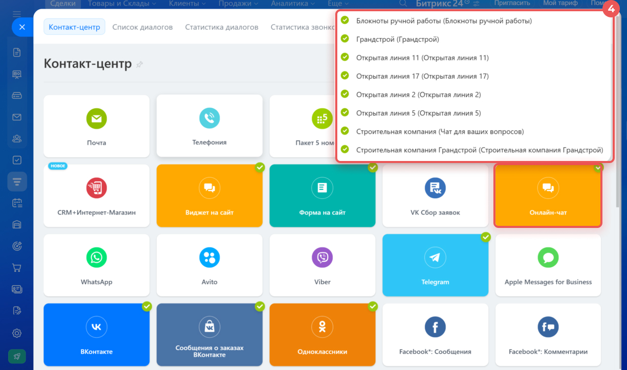627x370 pixels.
Task: Switch to the Контакт-центр tab
Action: click(74, 27)
